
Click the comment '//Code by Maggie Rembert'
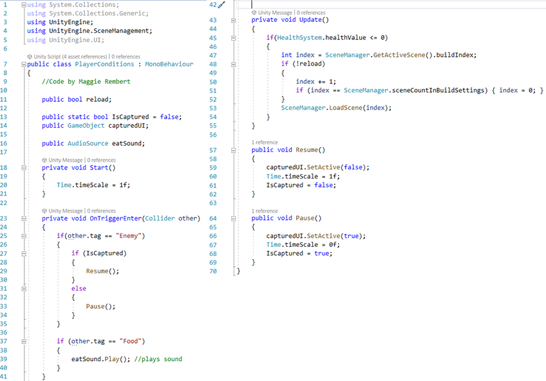(86, 82)
